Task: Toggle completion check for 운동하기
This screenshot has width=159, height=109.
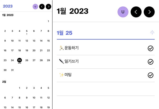Action: pyautogui.click(x=151, y=48)
